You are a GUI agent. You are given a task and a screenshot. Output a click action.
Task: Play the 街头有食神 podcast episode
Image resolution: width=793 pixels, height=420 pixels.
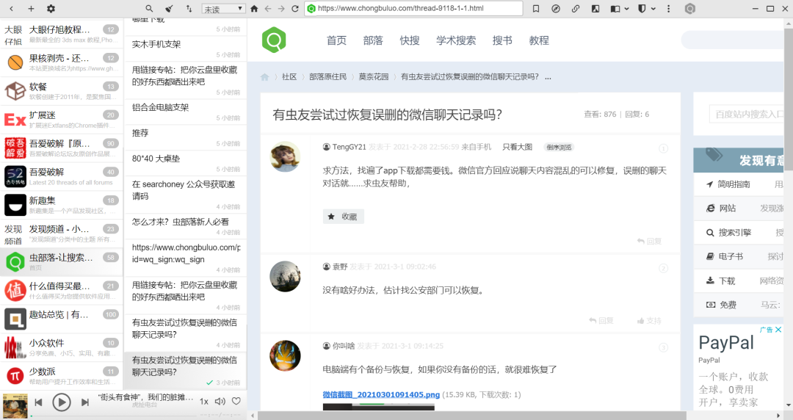[x=61, y=402]
